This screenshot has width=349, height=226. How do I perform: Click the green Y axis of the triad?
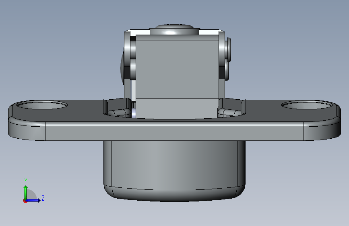(26, 192)
